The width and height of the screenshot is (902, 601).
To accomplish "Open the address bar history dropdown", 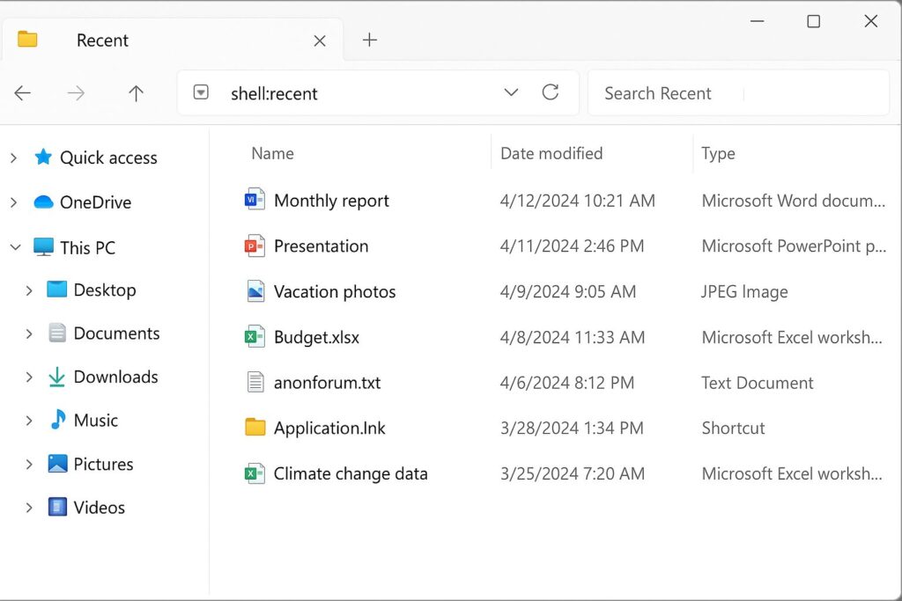I will pos(511,93).
